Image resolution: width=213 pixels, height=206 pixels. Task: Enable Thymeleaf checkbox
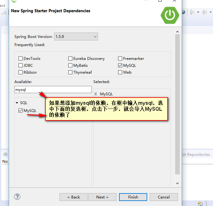70,72
